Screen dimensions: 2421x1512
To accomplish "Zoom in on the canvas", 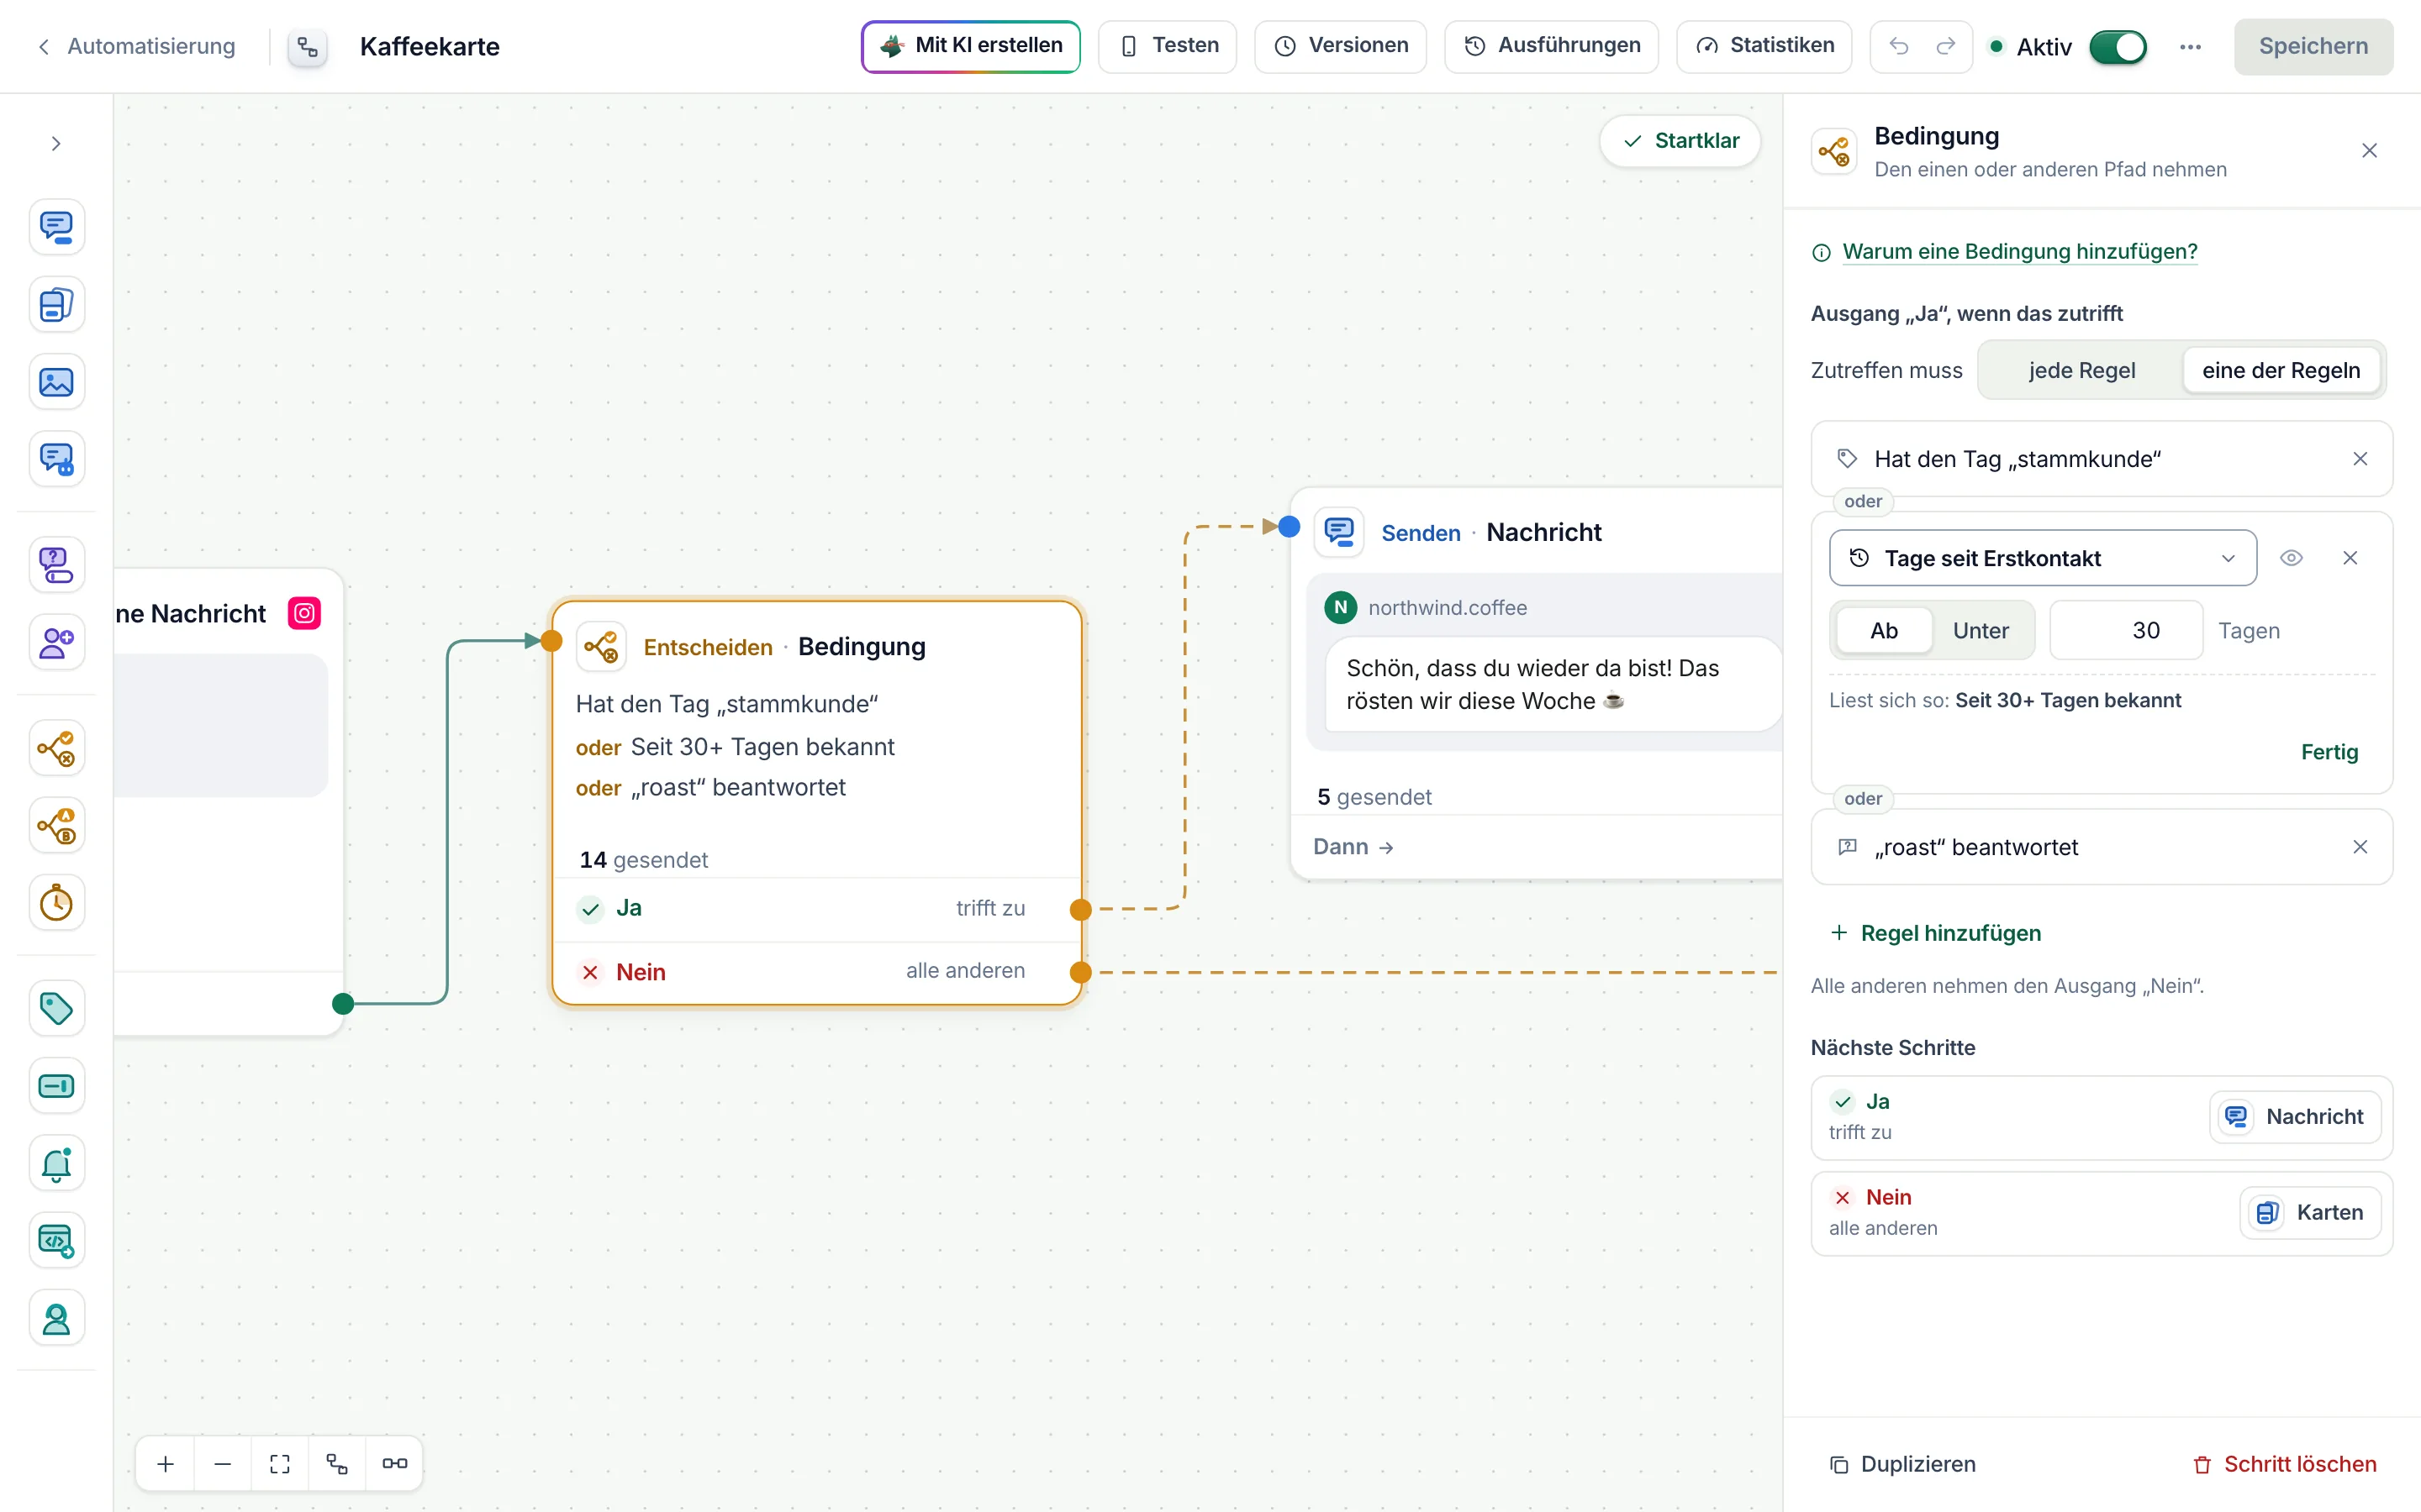I will [166, 1464].
